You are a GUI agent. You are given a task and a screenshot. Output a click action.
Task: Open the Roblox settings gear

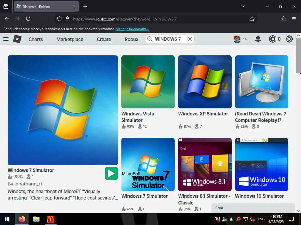pyautogui.click(x=289, y=39)
